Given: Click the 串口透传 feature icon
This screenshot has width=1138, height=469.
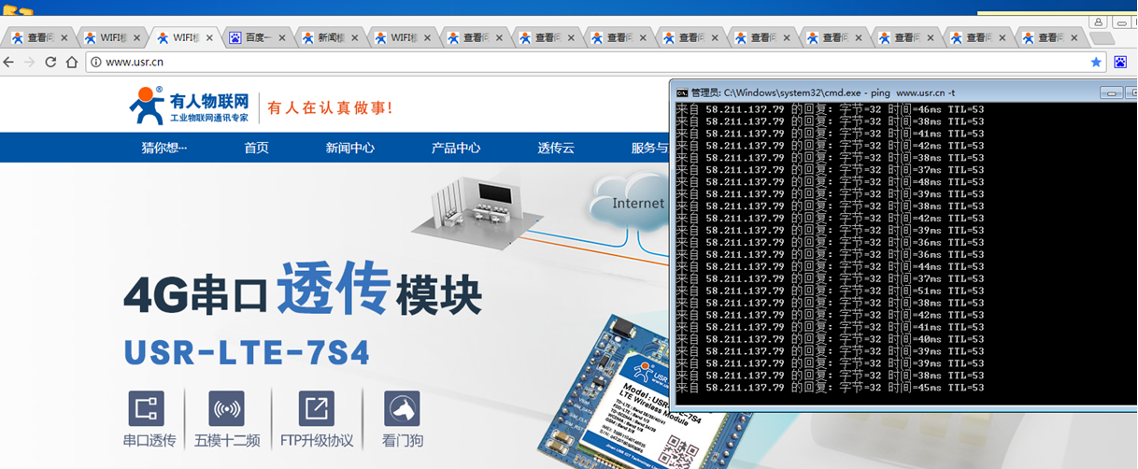Looking at the screenshot, I should [146, 409].
